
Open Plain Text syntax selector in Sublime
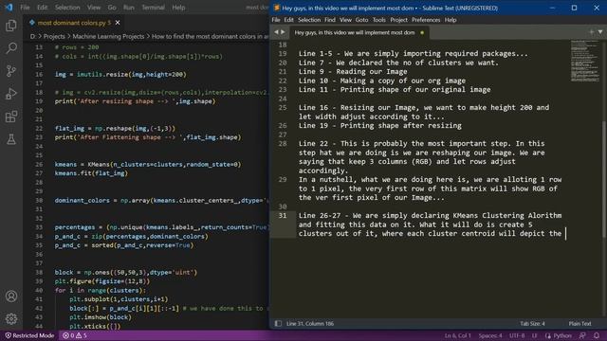click(x=579, y=324)
